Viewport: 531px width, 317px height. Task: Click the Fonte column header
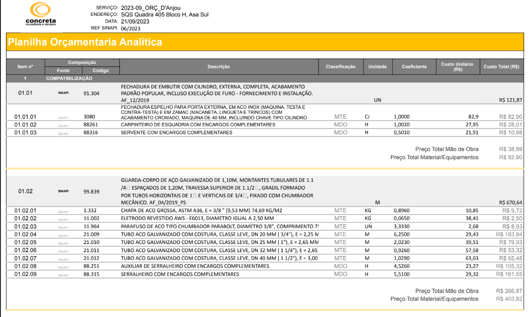64,70
